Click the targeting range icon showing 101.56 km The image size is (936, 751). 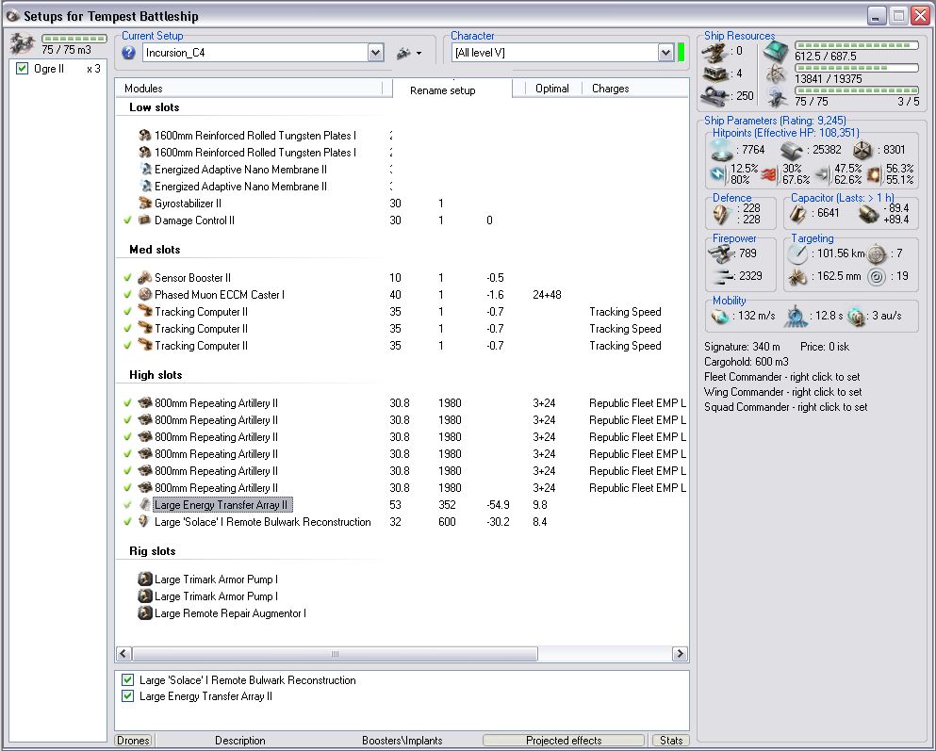[796, 254]
